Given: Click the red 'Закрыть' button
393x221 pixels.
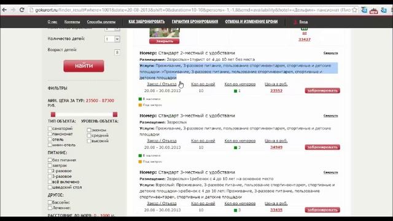Looking at the screenshot, I should click(x=164, y=41).
